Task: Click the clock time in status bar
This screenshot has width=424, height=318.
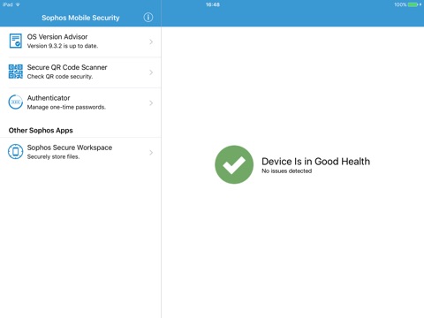Action: 213,4
